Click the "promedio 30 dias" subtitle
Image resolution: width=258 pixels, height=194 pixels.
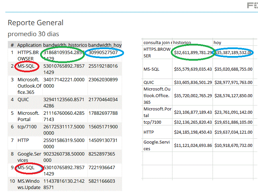(33, 34)
